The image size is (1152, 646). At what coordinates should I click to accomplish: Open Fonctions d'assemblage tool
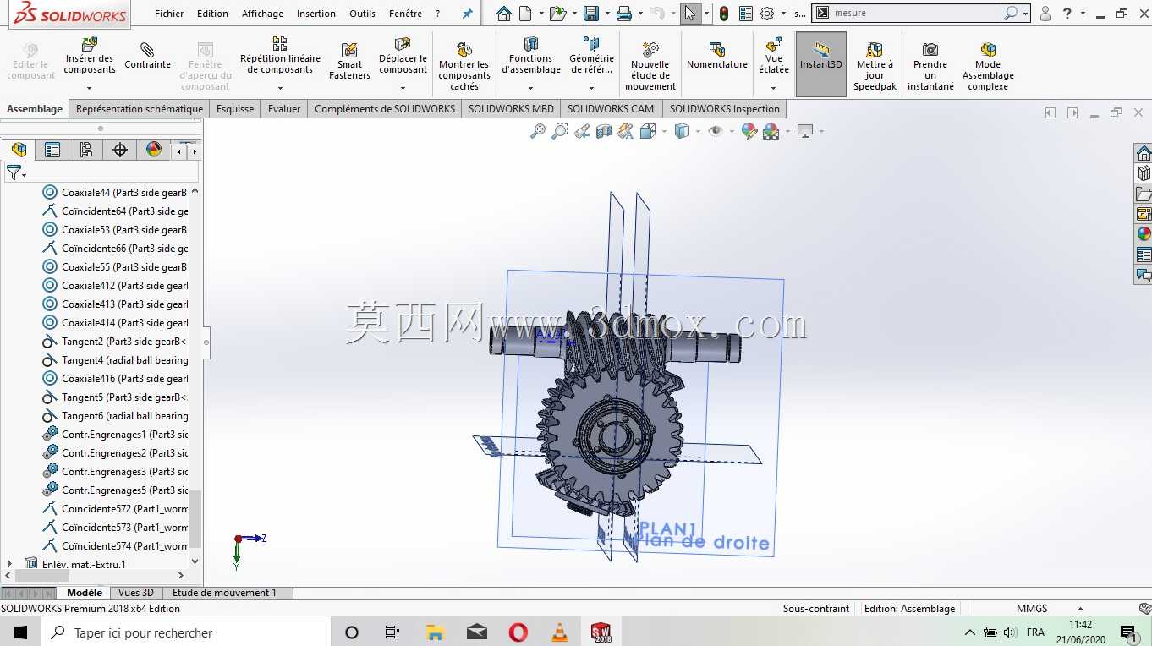(531, 57)
